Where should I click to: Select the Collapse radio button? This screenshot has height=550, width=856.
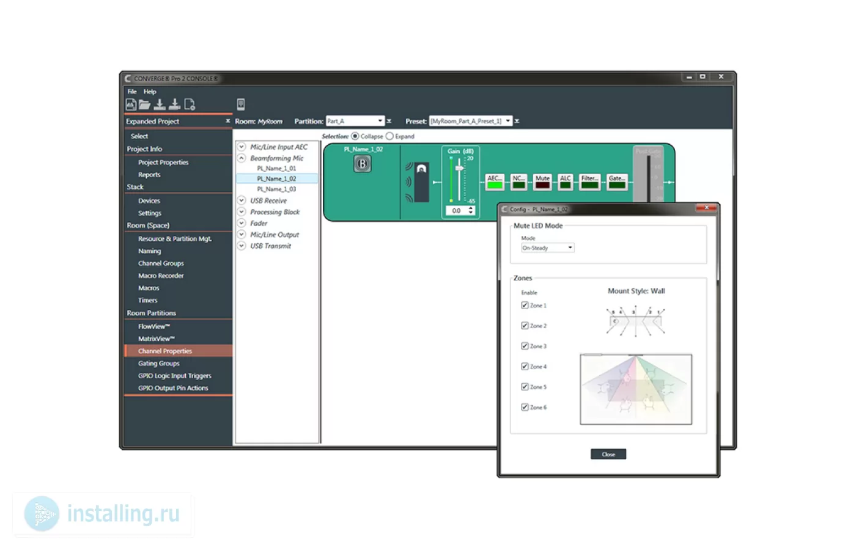(355, 136)
